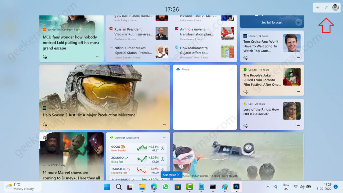This screenshot has width=343, height=193.
Task: Open the TATASTEEL stock row
Action: coord(138,170)
